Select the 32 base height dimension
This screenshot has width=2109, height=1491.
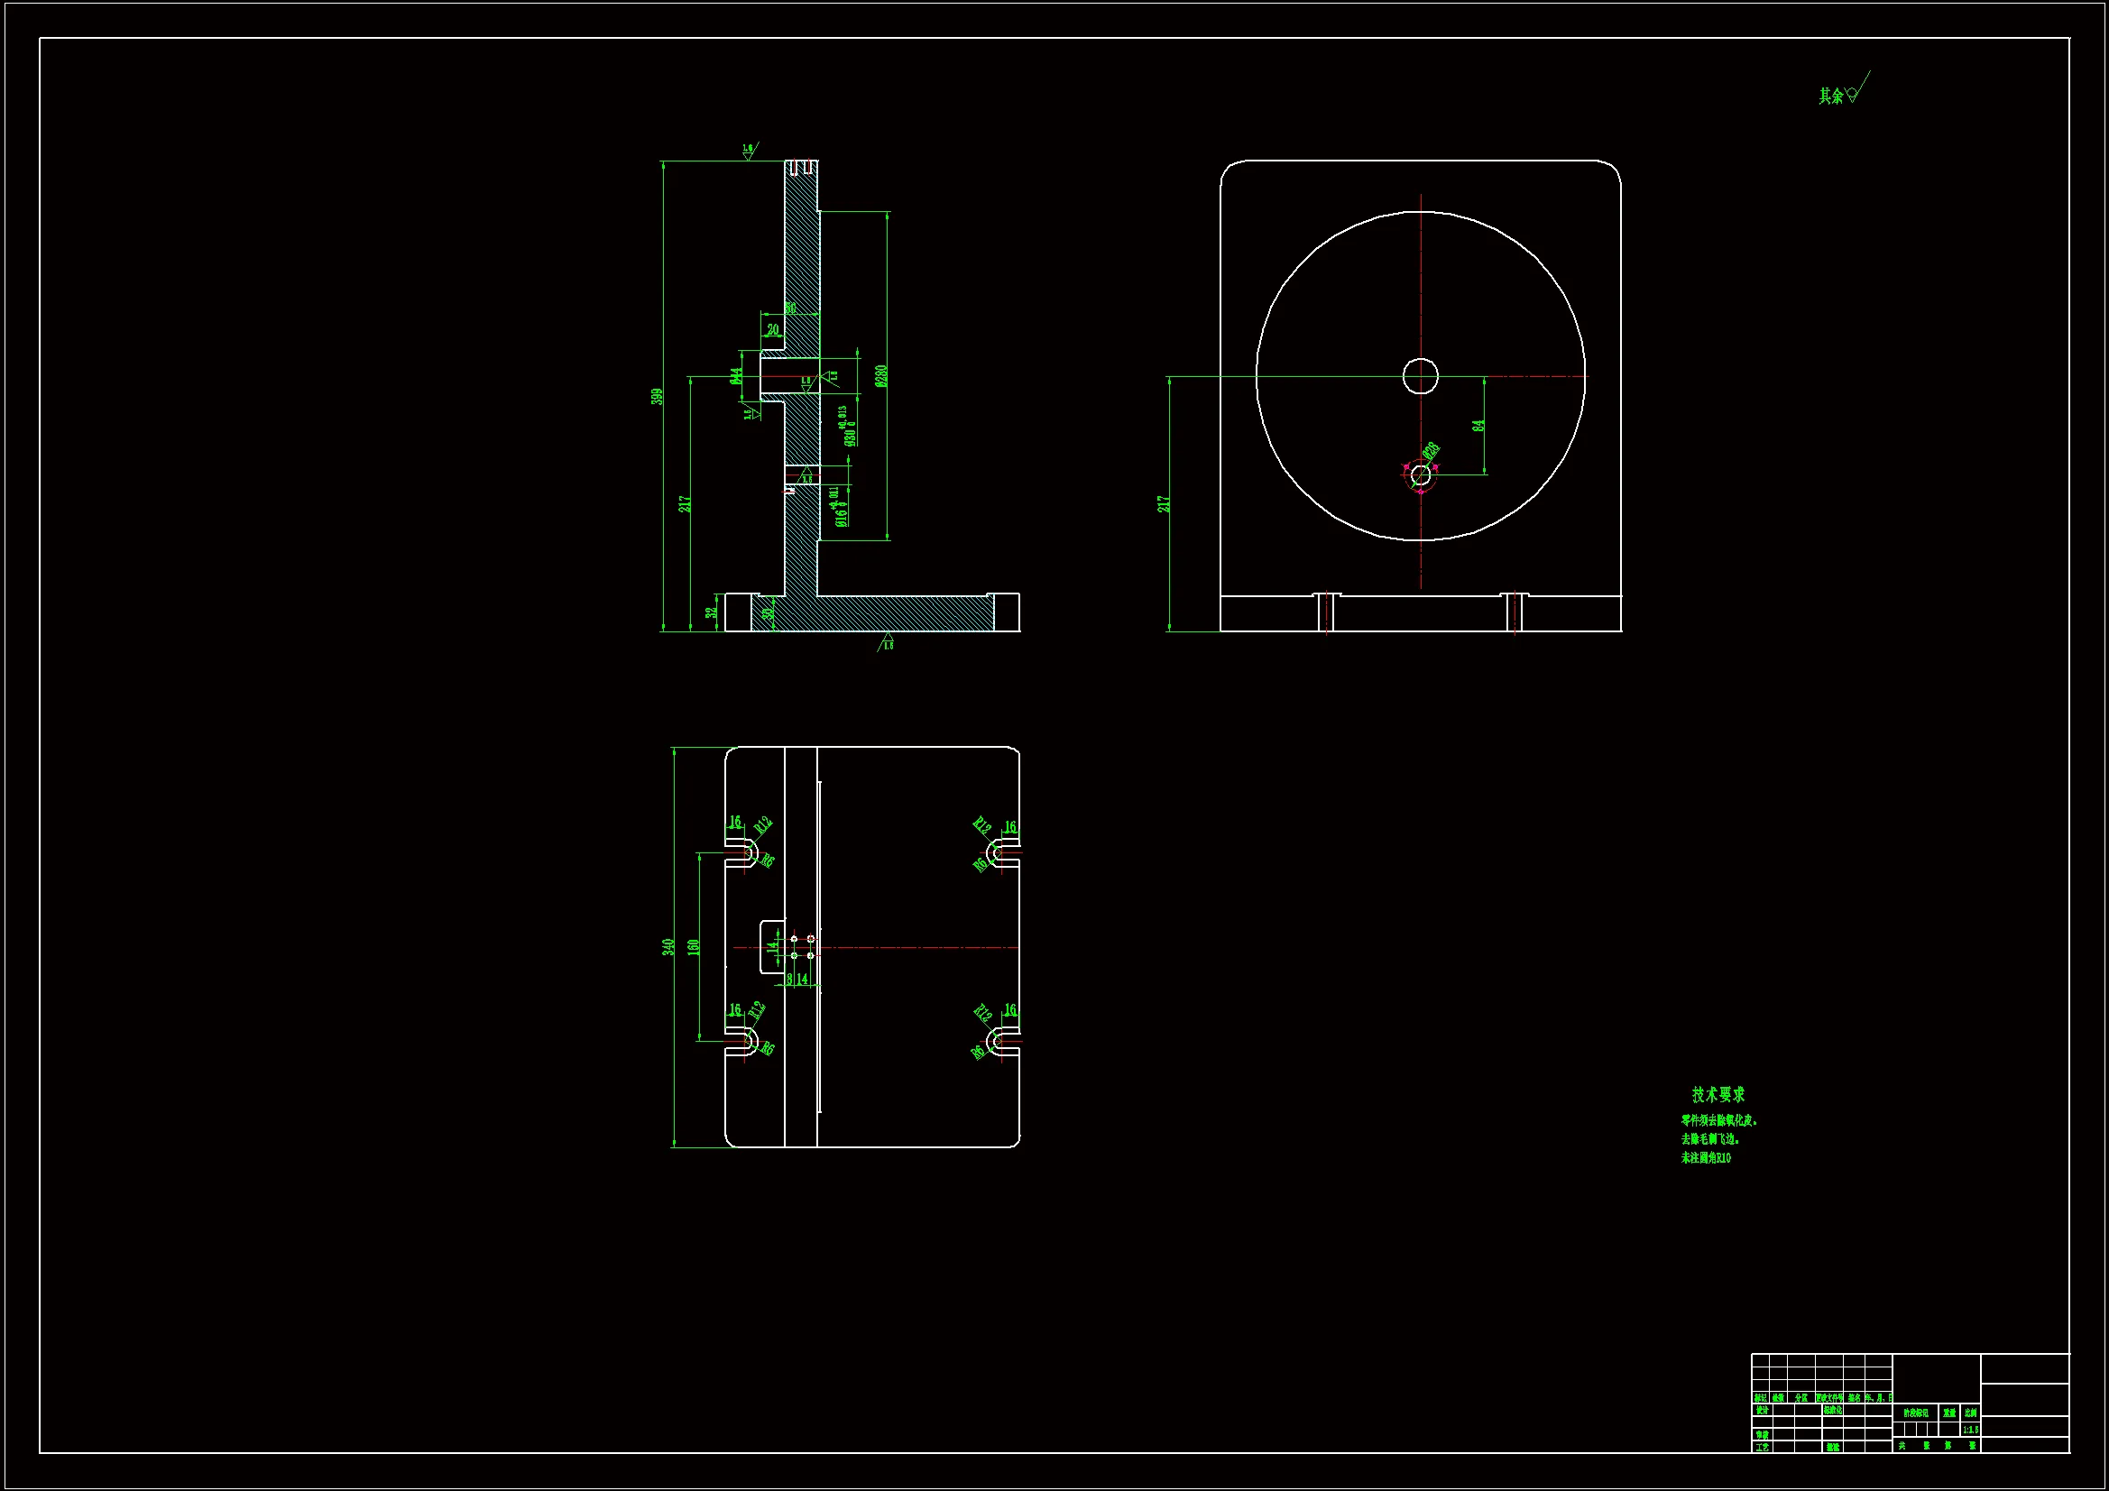click(710, 612)
